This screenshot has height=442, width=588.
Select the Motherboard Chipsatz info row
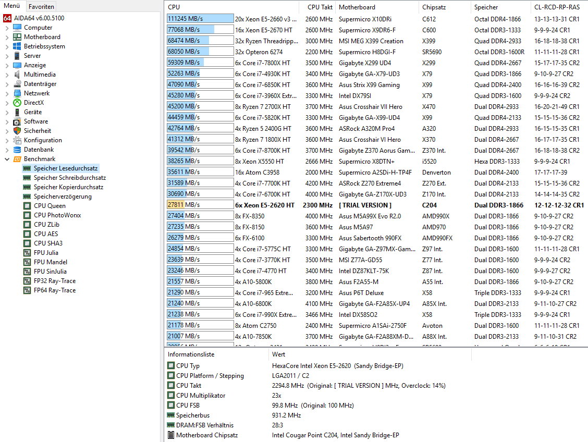(x=376, y=435)
